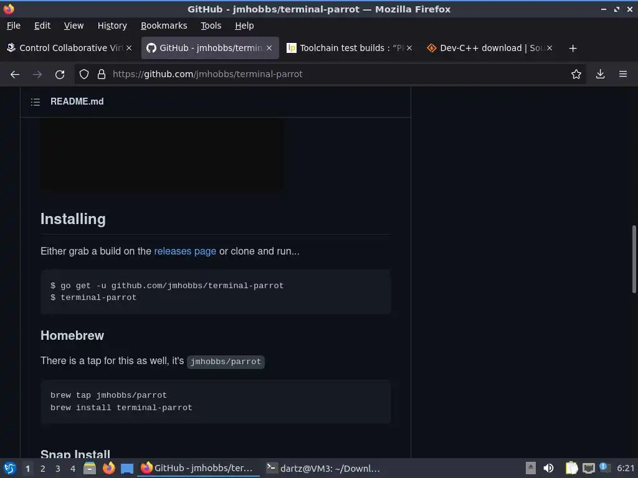Close the Firefox window

point(630,9)
